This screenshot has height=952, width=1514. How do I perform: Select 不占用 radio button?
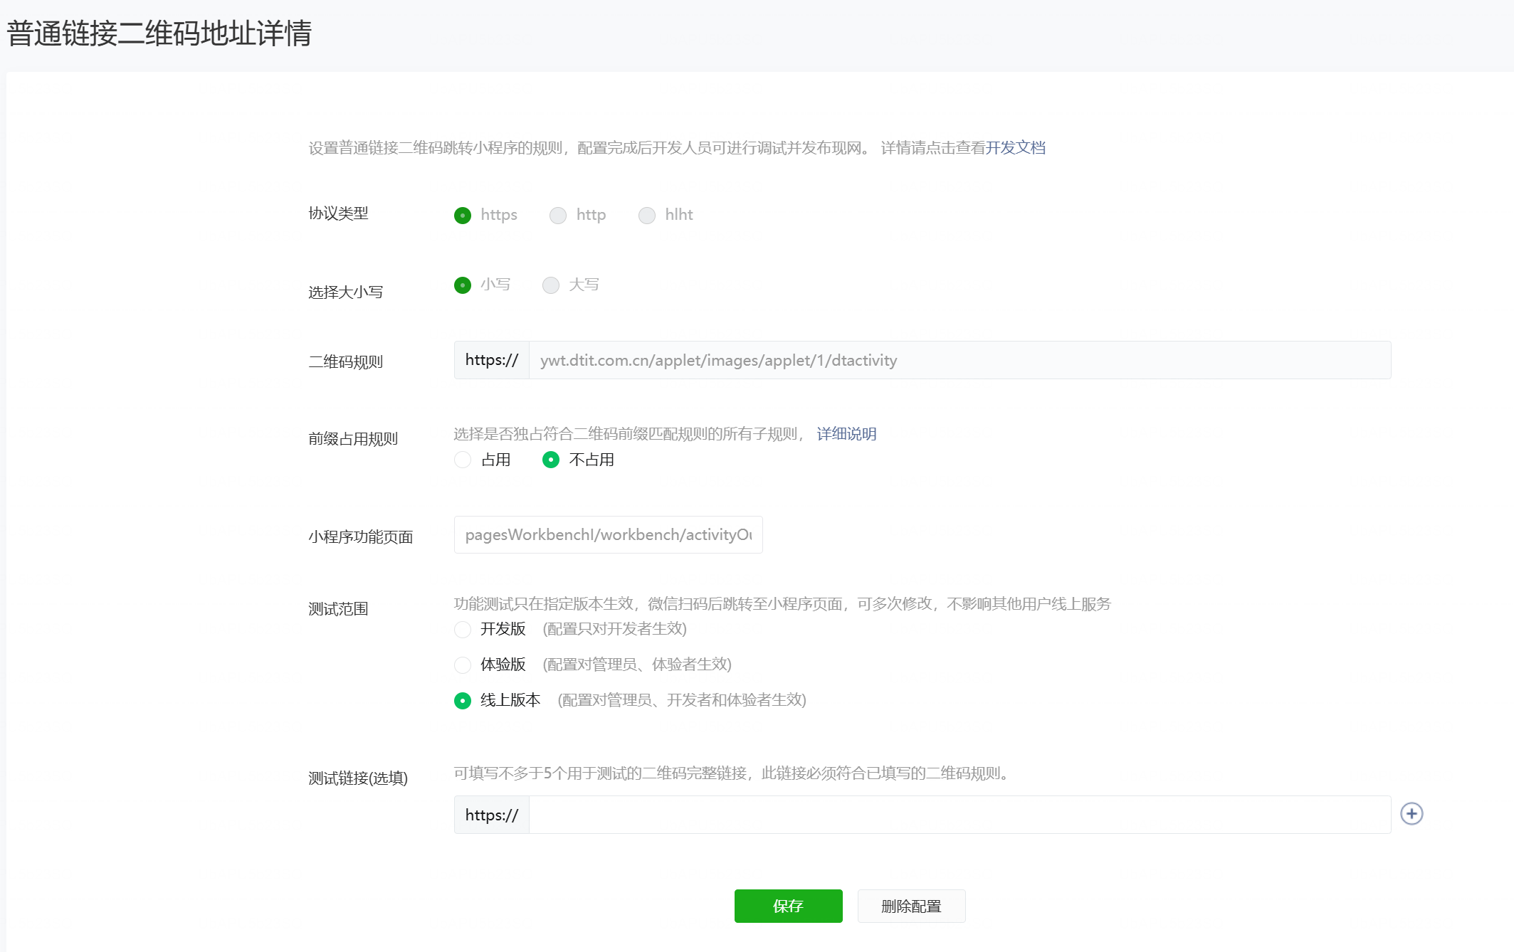(x=551, y=460)
